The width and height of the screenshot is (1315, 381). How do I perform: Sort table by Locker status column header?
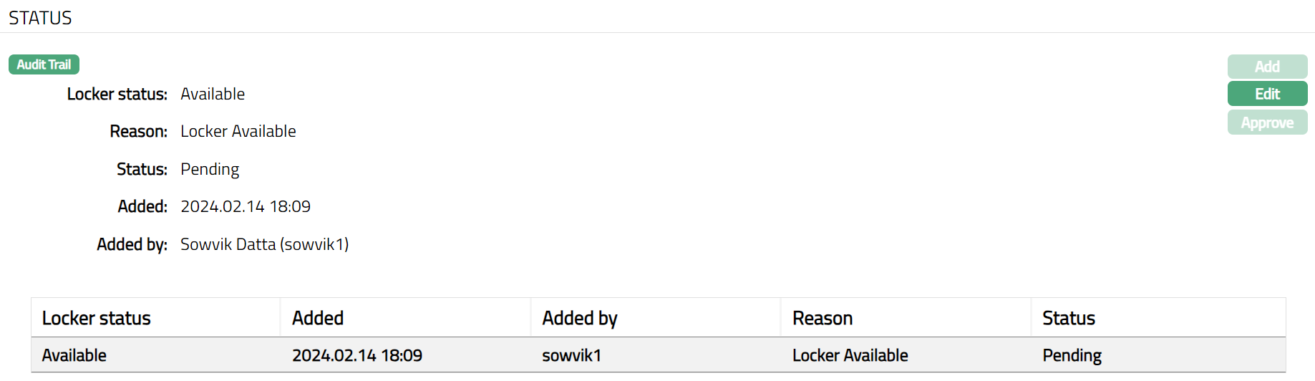tap(97, 318)
